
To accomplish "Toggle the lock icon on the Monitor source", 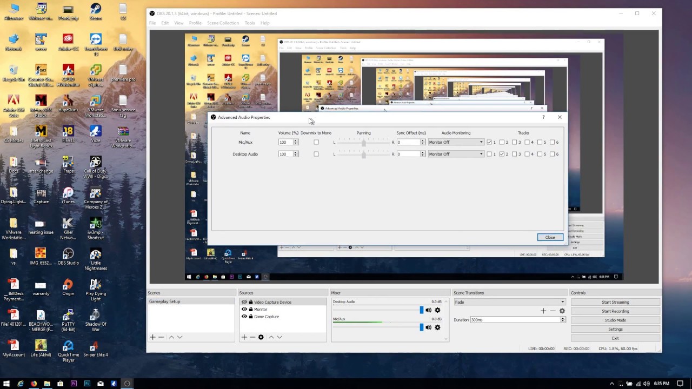I will 251,310.
